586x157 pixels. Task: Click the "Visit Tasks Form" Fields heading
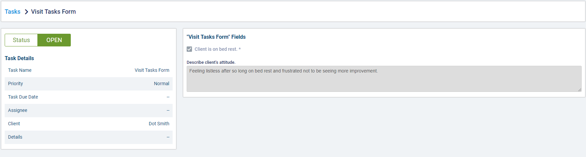tap(216, 37)
